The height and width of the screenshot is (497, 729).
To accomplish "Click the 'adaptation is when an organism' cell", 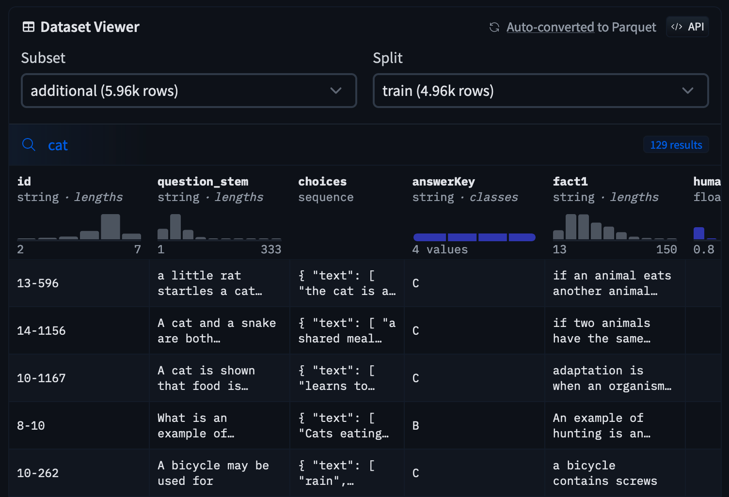I will [612, 378].
